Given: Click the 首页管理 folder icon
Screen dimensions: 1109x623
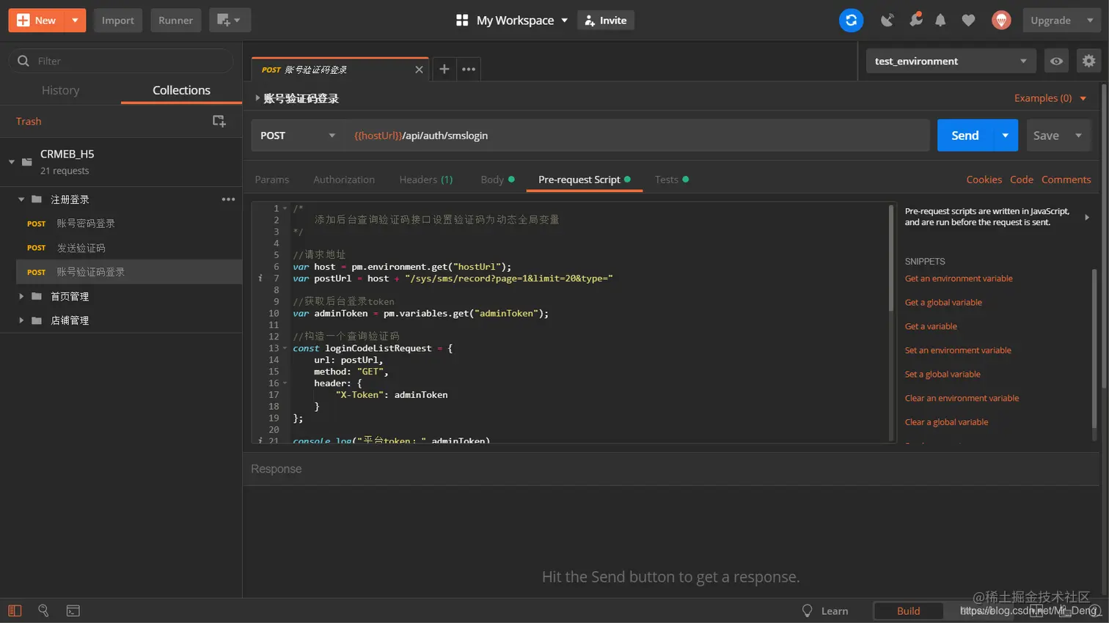Looking at the screenshot, I should pos(37,296).
